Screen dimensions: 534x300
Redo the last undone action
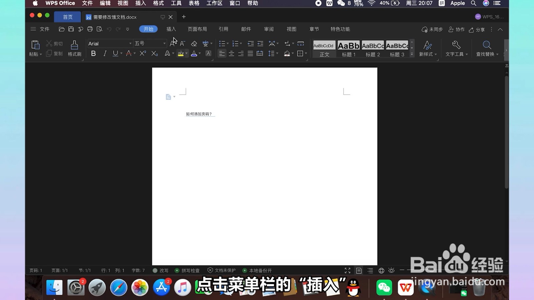118,29
